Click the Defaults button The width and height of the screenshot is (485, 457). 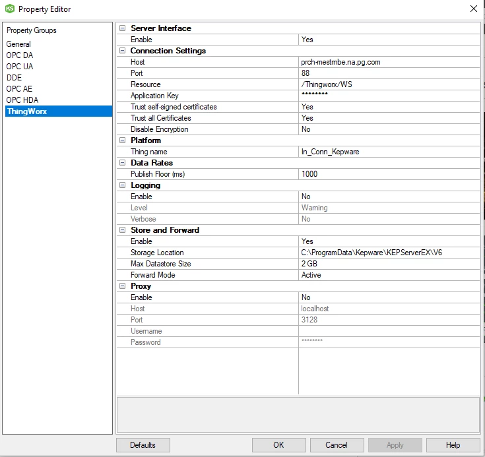pos(143,445)
